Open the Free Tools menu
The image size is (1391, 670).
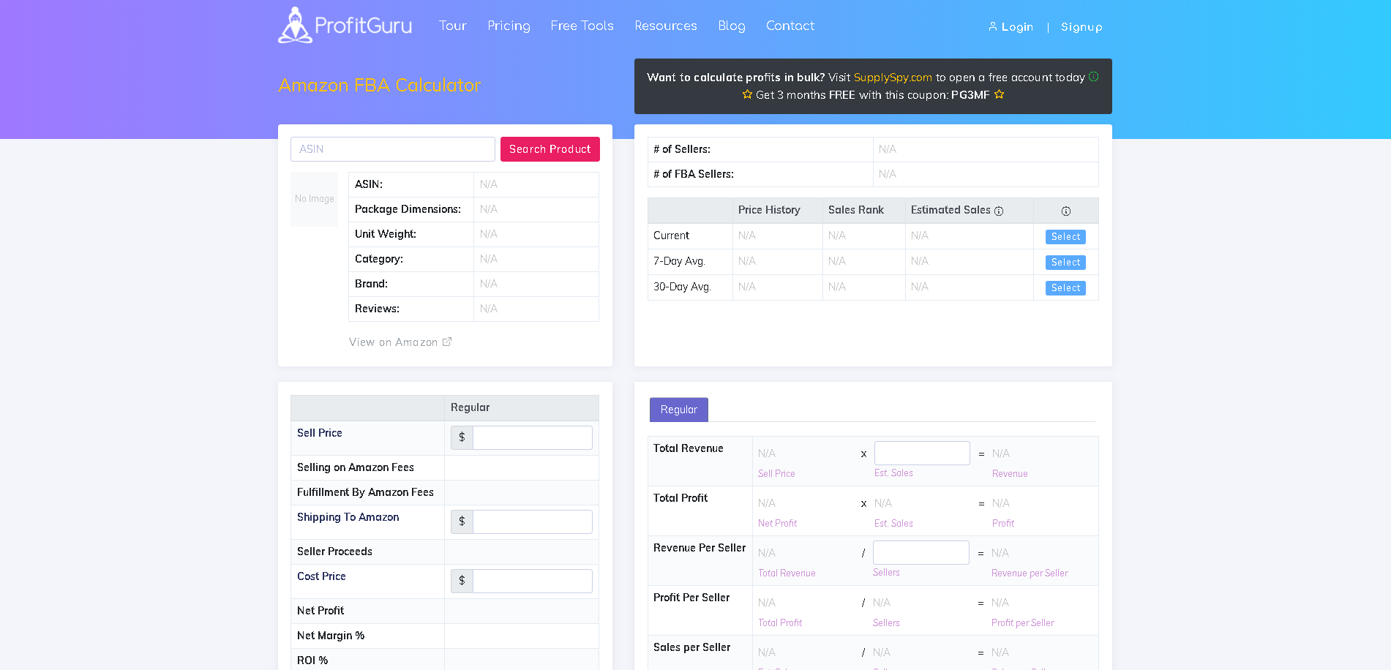[x=582, y=26]
